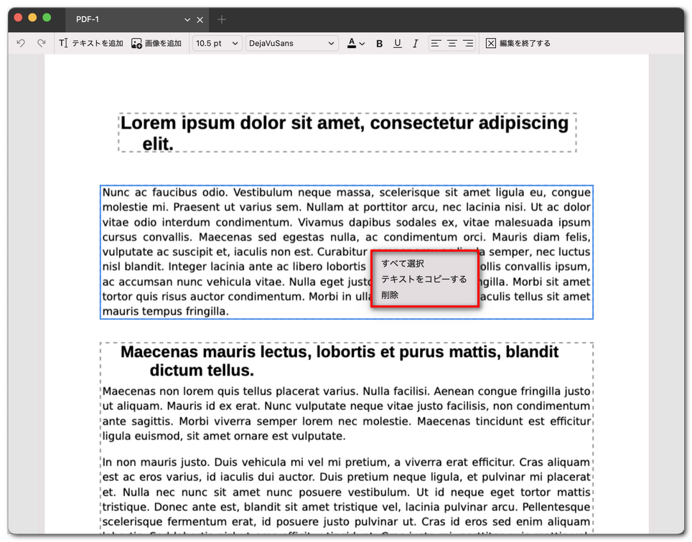The image size is (692, 542).
Task: Click 画像を追加 add image tool
Action: coord(156,43)
